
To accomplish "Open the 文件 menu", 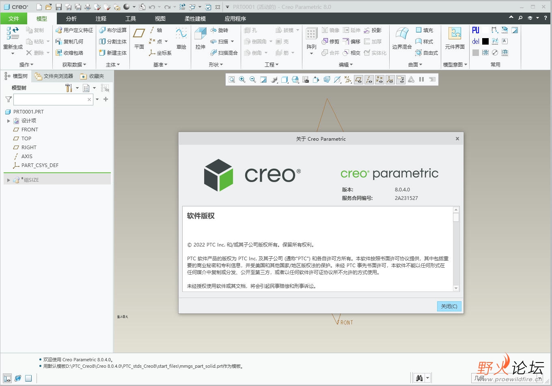I will tap(14, 19).
